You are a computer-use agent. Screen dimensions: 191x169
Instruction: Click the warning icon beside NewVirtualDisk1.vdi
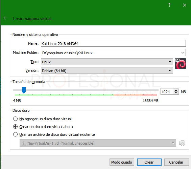pyautogui.click(x=24, y=143)
